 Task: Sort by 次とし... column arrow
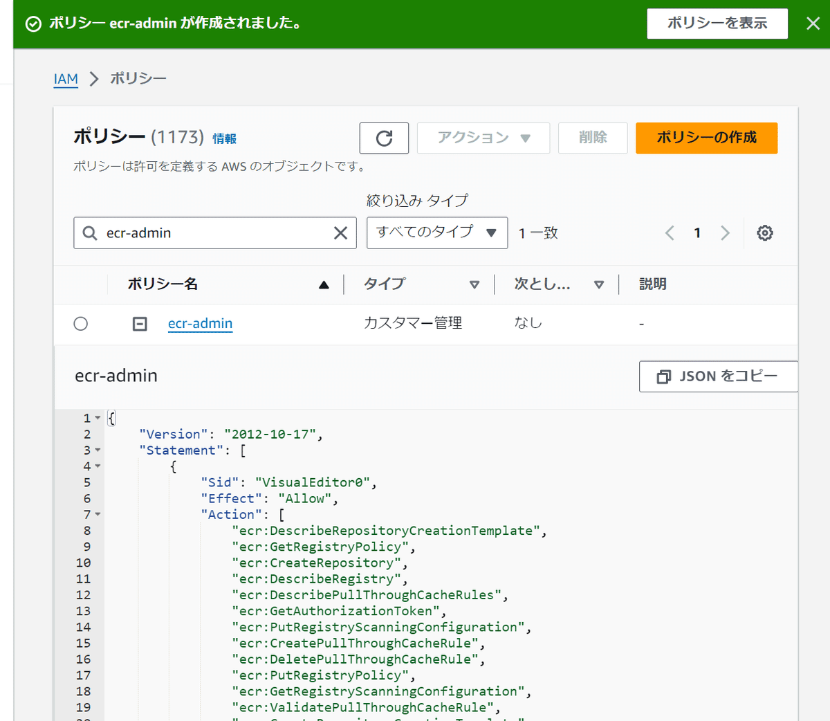pyautogui.click(x=599, y=284)
